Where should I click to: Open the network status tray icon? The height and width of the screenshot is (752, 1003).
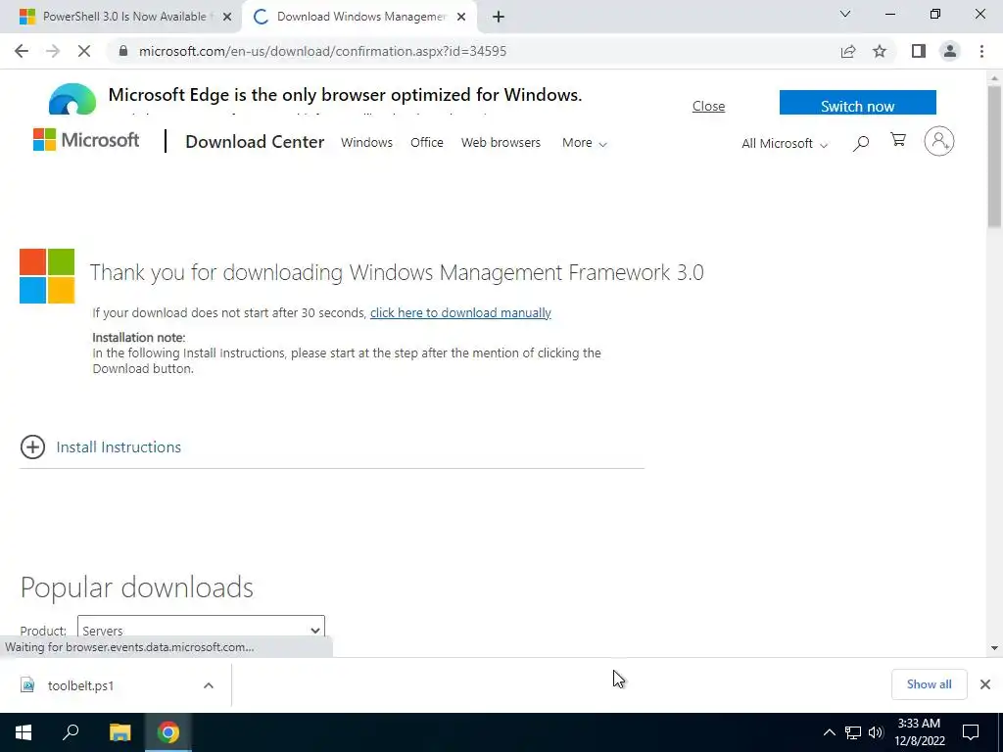pos(853,732)
